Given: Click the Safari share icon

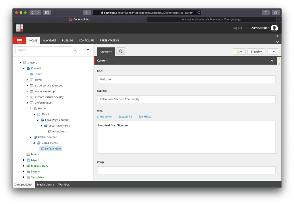Looking at the screenshot, I should (x=266, y=13).
